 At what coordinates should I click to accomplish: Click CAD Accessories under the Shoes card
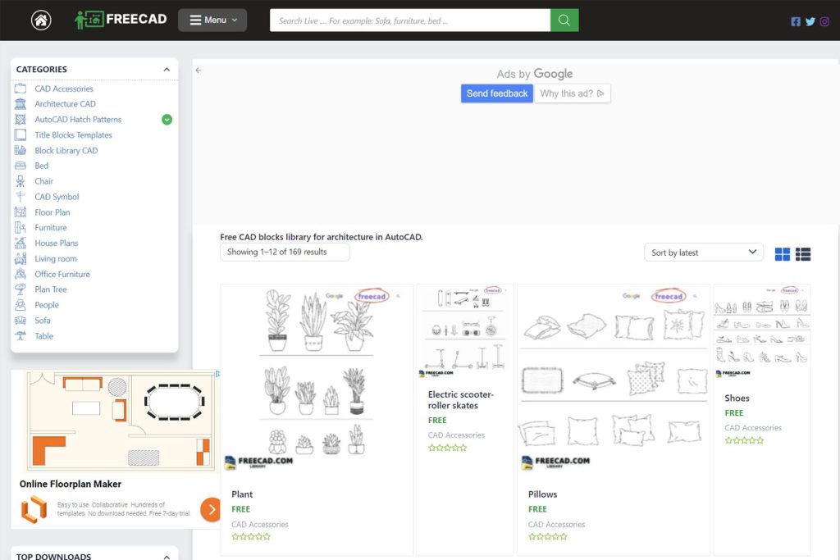[753, 428]
